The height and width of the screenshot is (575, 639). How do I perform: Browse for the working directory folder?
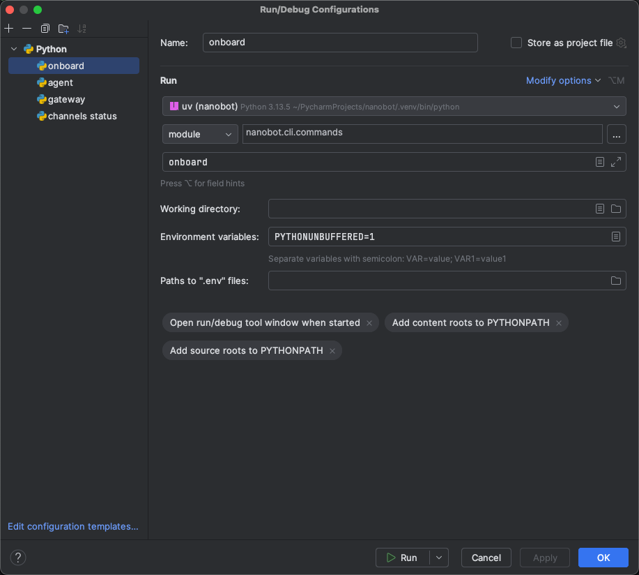[616, 209]
